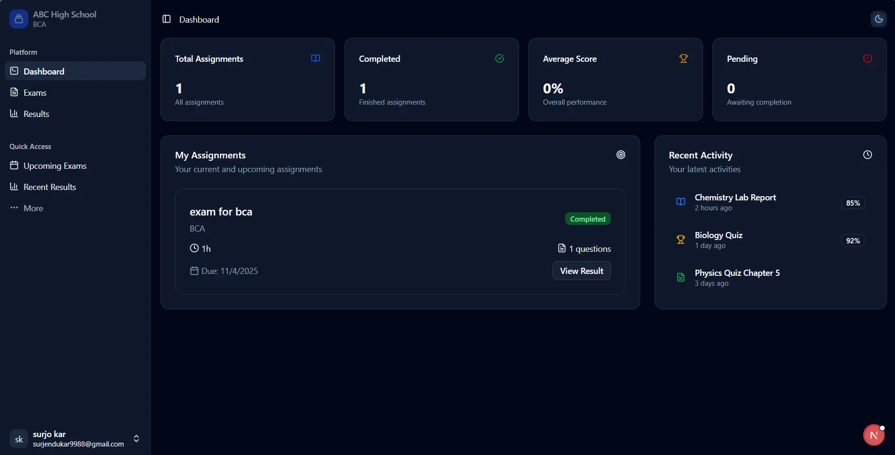The image size is (895, 455).
Task: Click the clock icon on Recent Activity panel
Action: [x=868, y=154]
